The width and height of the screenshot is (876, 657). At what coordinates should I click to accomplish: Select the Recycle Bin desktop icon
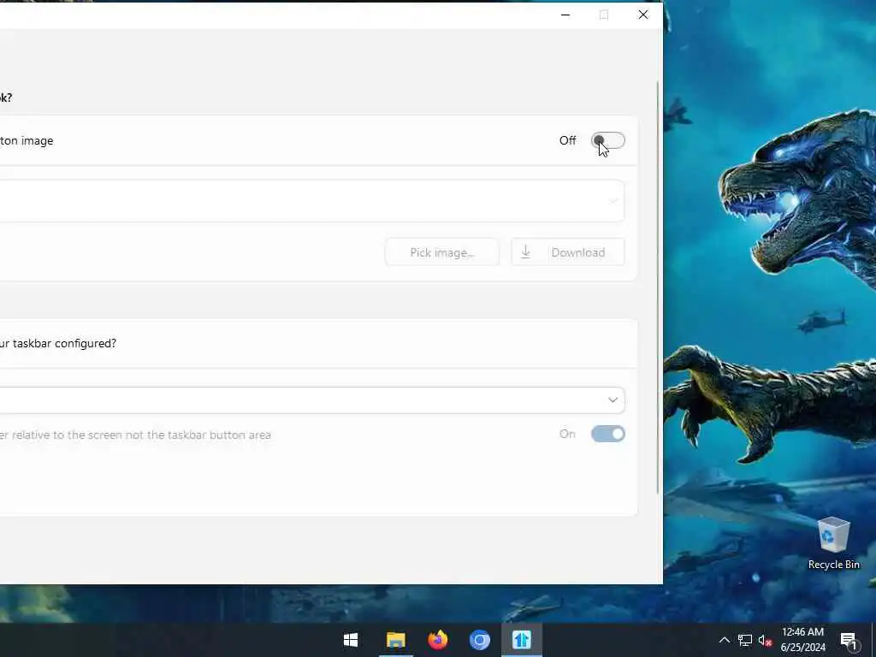[x=833, y=543]
